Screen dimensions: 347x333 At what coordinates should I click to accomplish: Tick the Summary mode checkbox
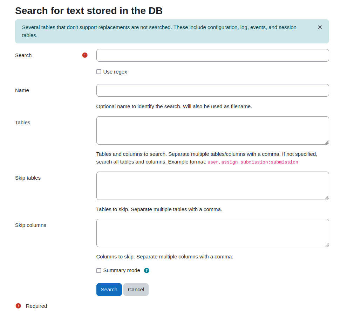[99, 271]
